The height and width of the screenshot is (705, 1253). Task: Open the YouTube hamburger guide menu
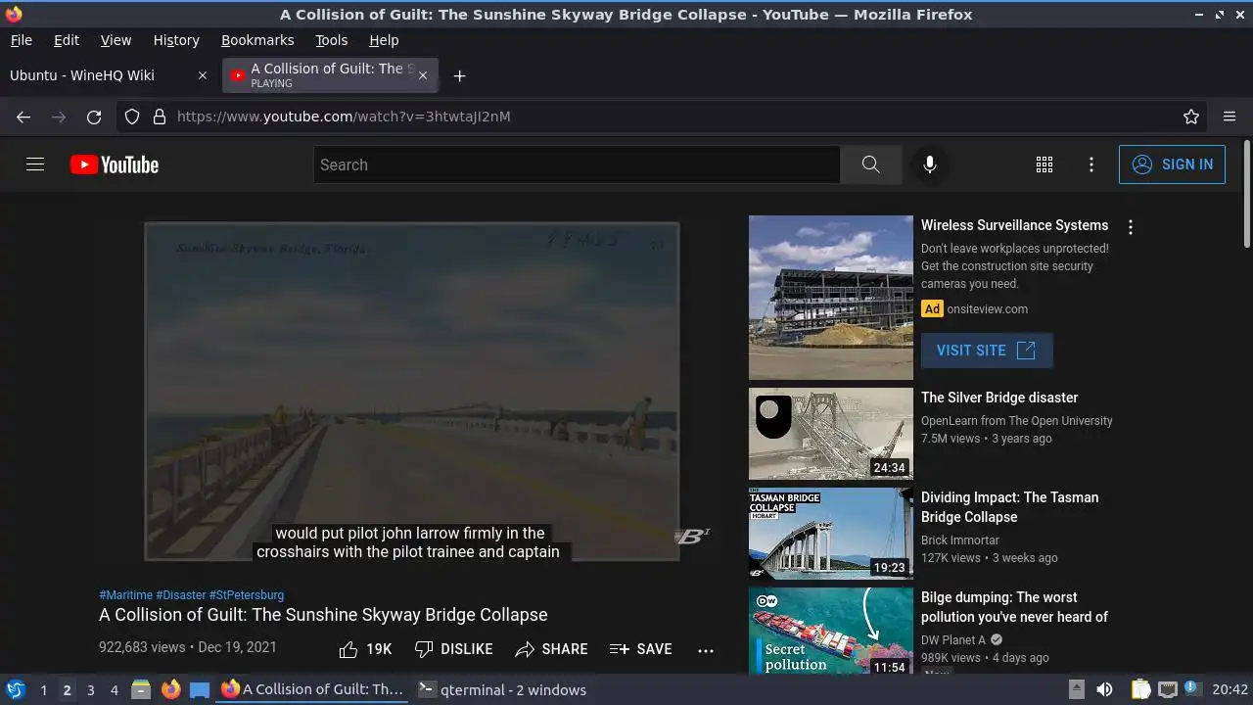click(35, 164)
